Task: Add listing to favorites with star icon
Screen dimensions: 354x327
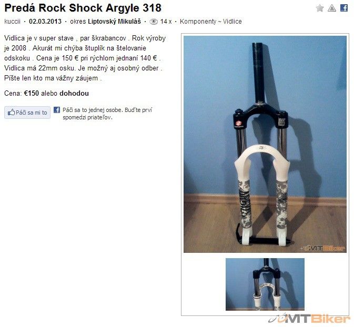Action: 320,8
